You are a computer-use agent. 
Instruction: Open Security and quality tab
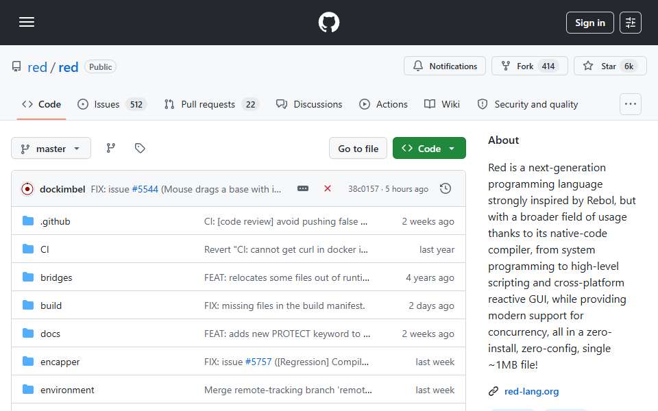click(x=528, y=104)
